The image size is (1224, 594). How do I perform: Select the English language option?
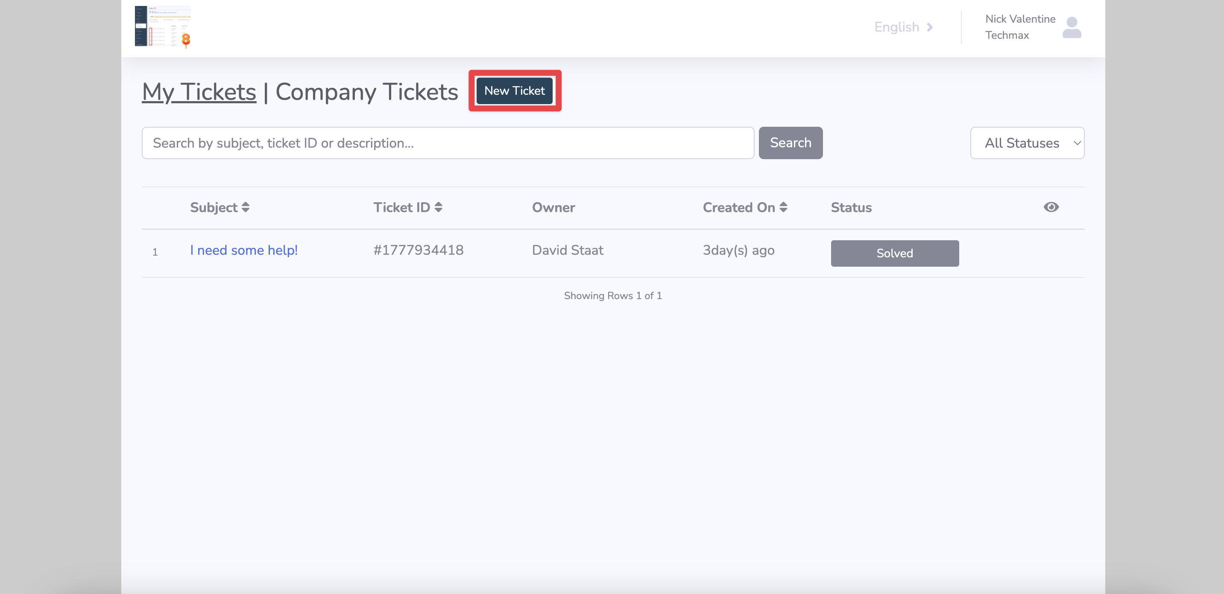pyautogui.click(x=896, y=27)
